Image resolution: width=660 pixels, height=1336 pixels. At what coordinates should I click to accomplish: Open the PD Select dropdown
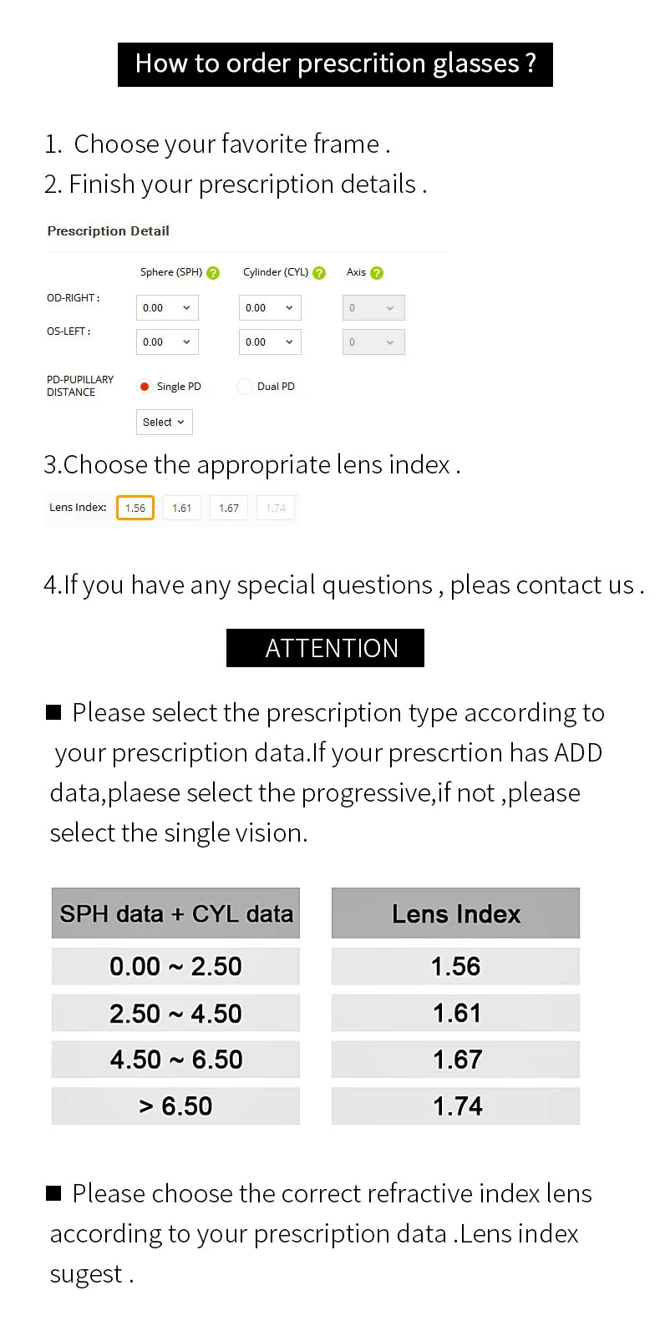coord(165,422)
